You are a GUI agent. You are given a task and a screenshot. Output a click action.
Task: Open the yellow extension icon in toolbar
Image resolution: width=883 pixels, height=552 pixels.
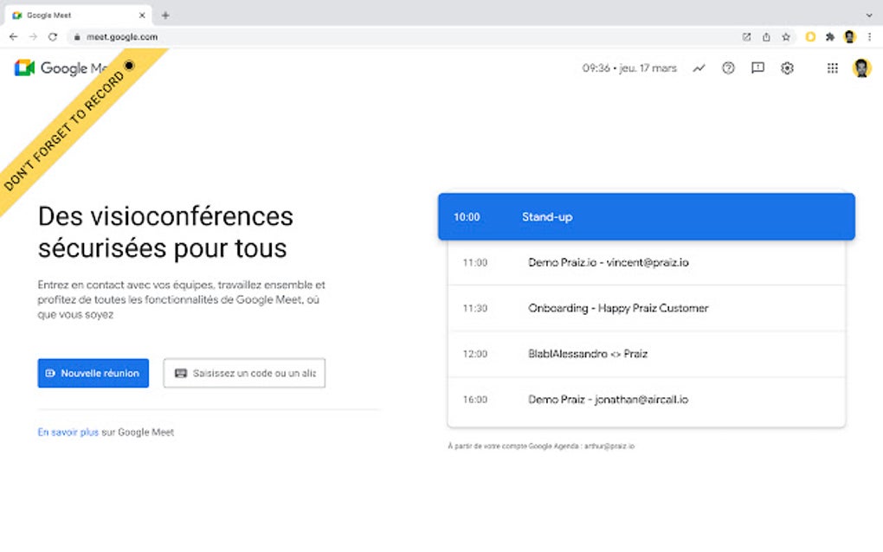point(809,37)
